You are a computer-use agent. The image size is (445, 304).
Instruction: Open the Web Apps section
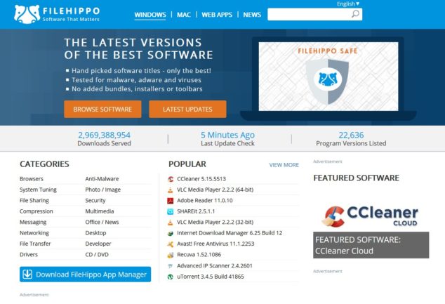pyautogui.click(x=217, y=15)
